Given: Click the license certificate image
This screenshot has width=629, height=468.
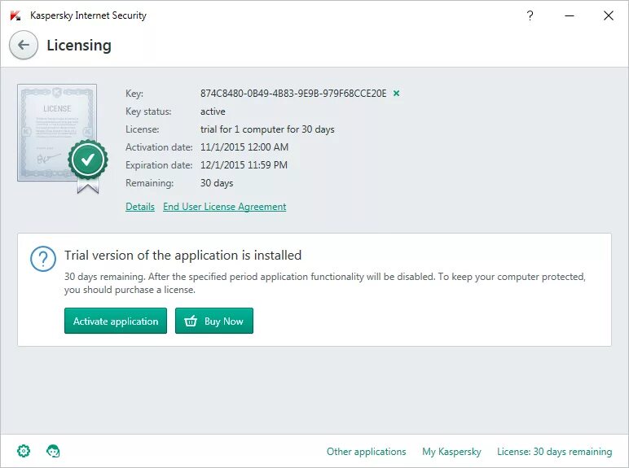Looking at the screenshot, I should (63, 138).
